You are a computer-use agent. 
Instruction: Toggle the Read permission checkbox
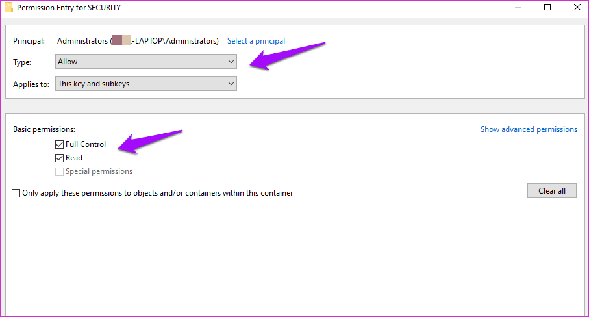[x=60, y=158]
